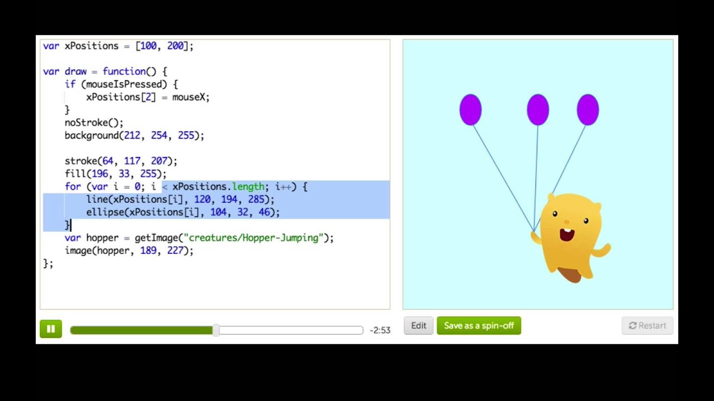This screenshot has height=401, width=714.
Task: Click the middle purple balloon in canvas
Action: [x=538, y=109]
